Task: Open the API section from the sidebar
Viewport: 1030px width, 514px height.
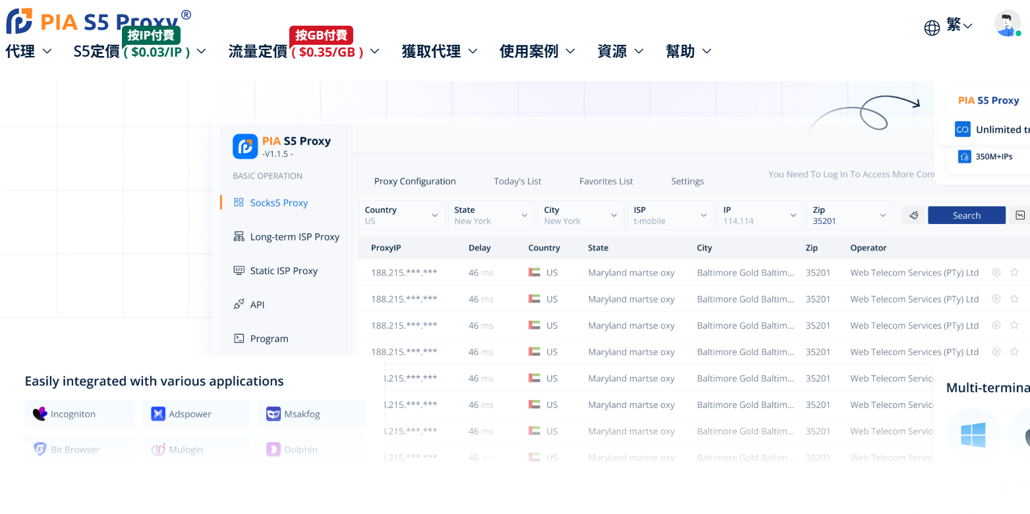Action: [x=257, y=304]
